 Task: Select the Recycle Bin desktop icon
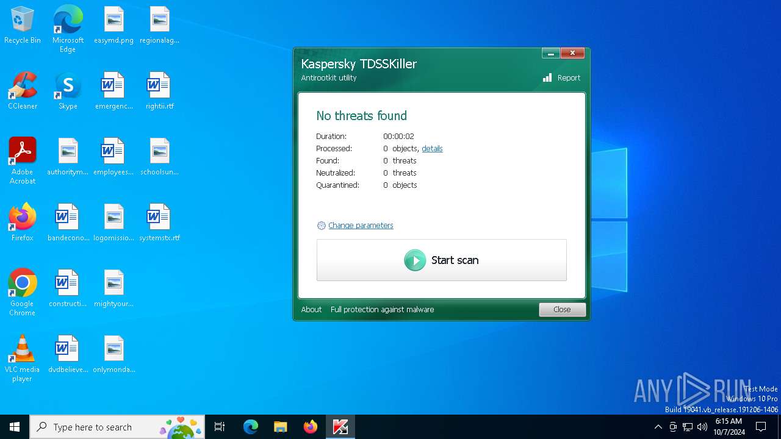point(23,26)
